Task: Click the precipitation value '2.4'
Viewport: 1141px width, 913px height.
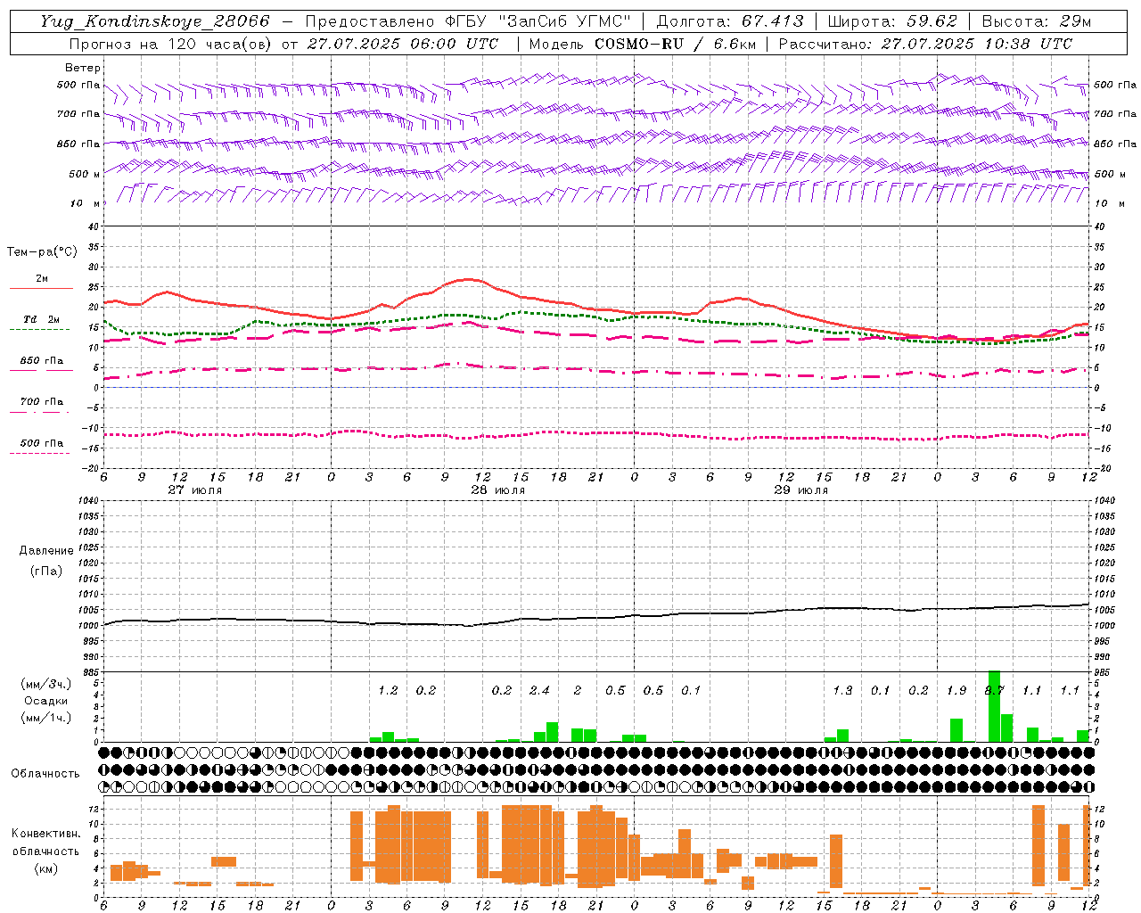Action: point(539,690)
